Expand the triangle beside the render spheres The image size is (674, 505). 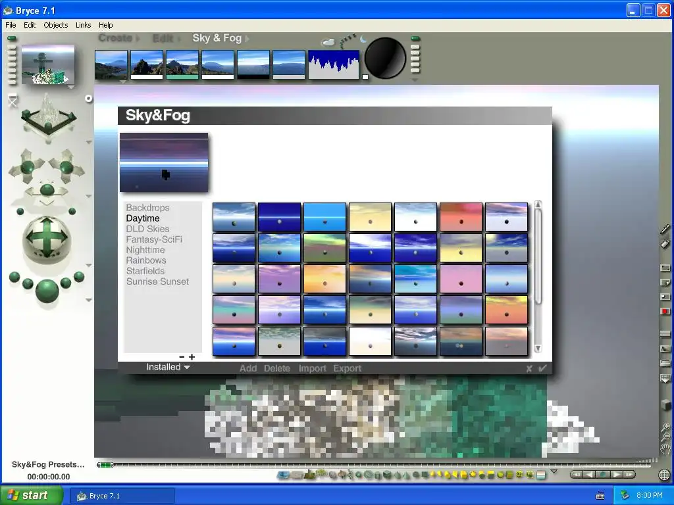89,300
